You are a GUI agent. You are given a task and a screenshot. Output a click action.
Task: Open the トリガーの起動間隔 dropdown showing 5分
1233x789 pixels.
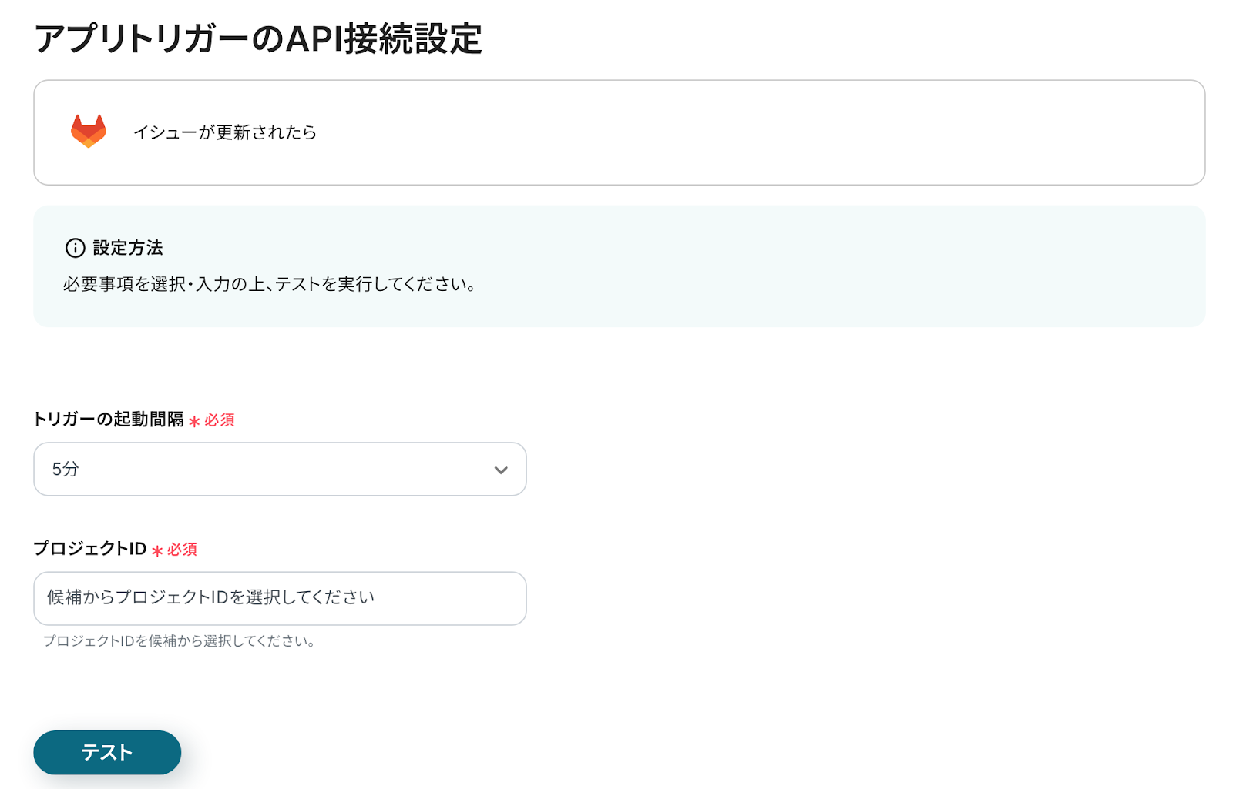279,469
